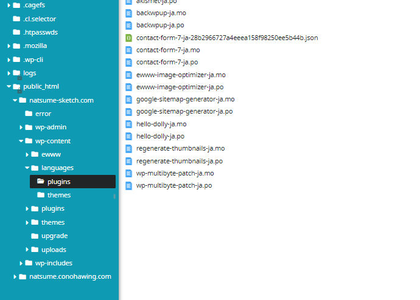Screen dimensions: 420x300
Task: Expand the logs folder arrow
Action: point(9,73)
